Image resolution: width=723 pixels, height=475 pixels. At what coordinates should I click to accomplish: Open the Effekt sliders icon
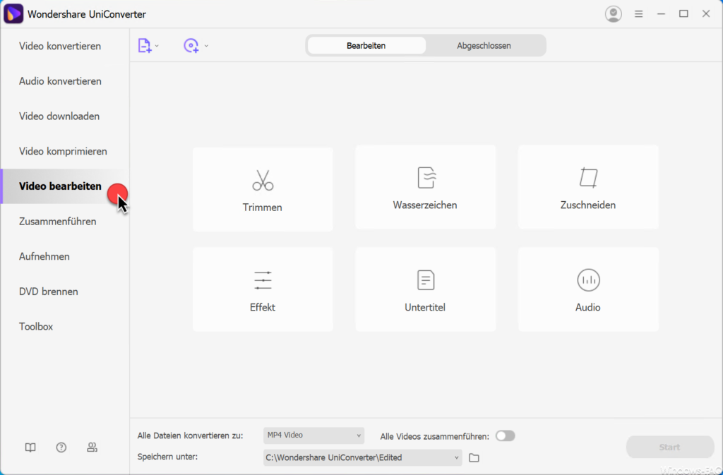(263, 281)
